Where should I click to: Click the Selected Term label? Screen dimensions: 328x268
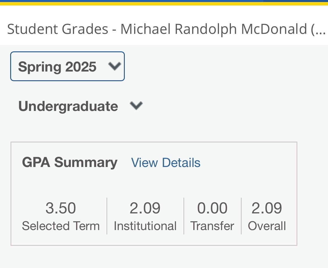coord(61,226)
